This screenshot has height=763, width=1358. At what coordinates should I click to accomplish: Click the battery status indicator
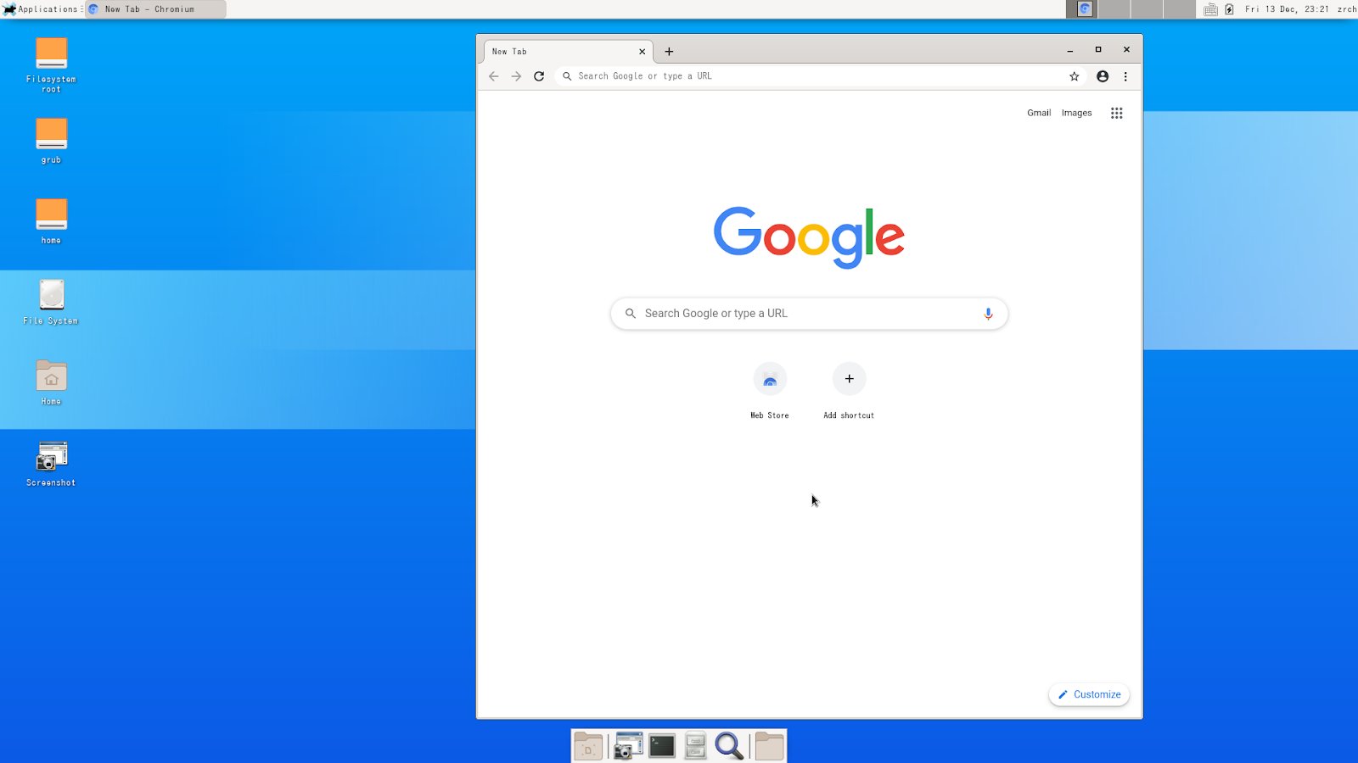1229,8
